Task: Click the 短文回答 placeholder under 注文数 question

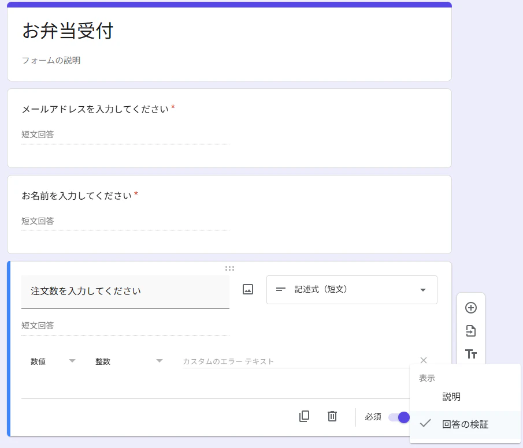Action: click(38, 326)
